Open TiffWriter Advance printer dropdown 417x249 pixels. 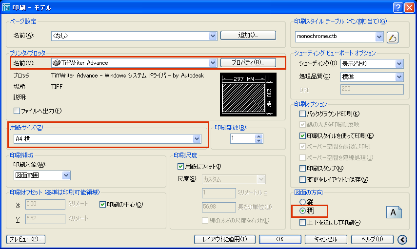click(213, 63)
